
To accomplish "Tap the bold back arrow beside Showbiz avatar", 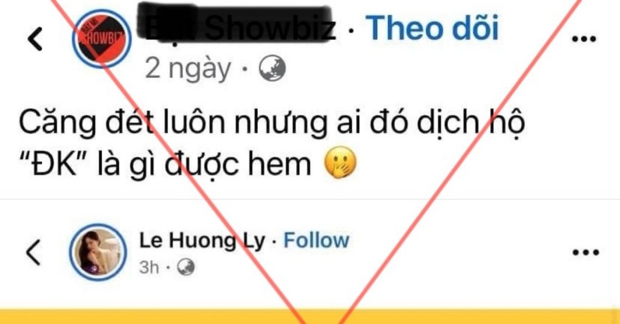I will pyautogui.click(x=35, y=39).
